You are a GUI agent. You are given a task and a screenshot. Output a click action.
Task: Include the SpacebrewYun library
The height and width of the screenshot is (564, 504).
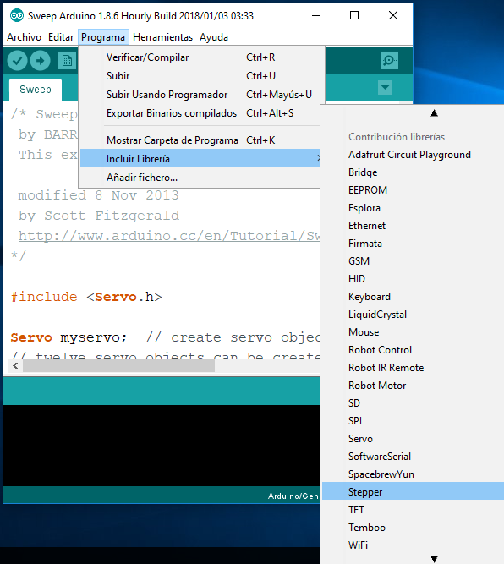point(413,474)
